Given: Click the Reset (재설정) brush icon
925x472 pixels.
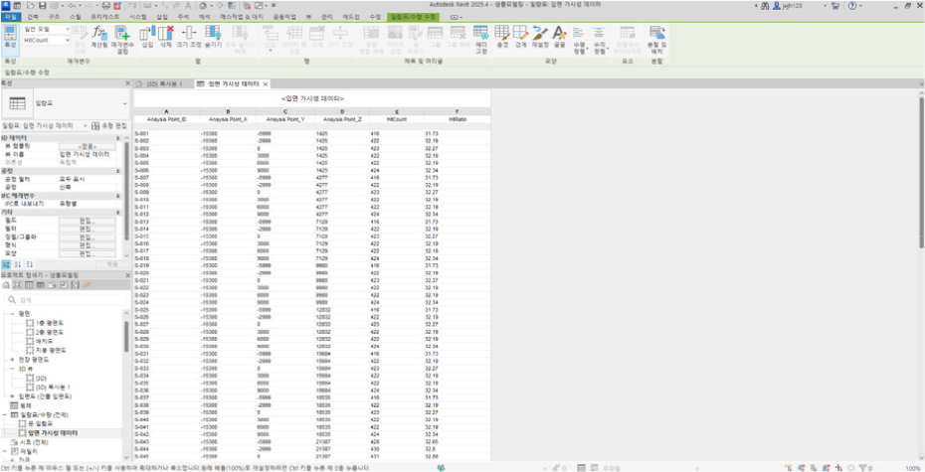Looking at the screenshot, I should click(x=540, y=37).
